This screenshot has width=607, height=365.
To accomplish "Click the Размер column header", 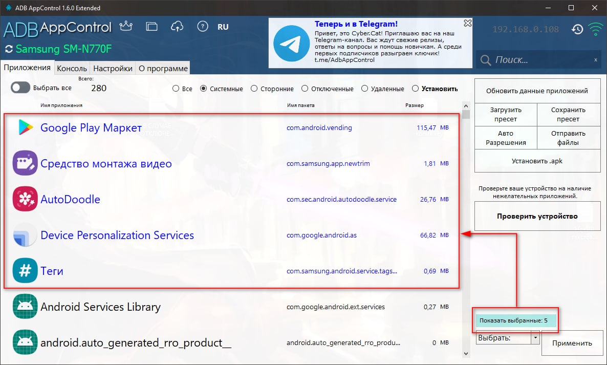I will click(x=414, y=105).
